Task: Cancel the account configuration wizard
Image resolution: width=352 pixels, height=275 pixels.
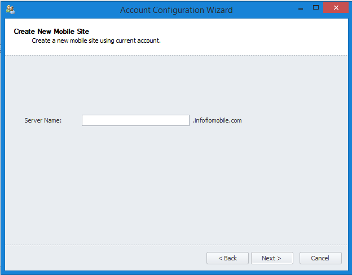Action: click(x=320, y=258)
